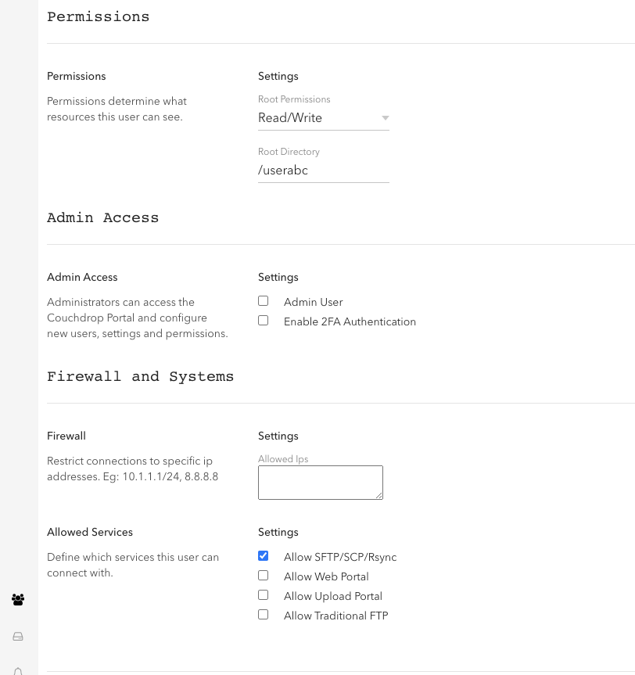Open the Users sidebar panel
Image resolution: width=635 pixels, height=675 pixels.
(18, 599)
